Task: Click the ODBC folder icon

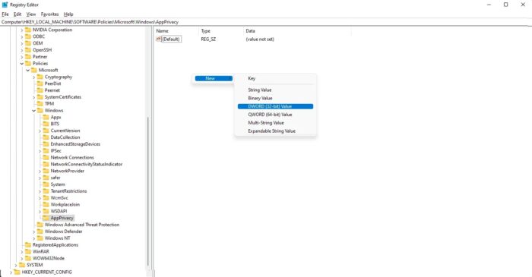Action: point(28,36)
